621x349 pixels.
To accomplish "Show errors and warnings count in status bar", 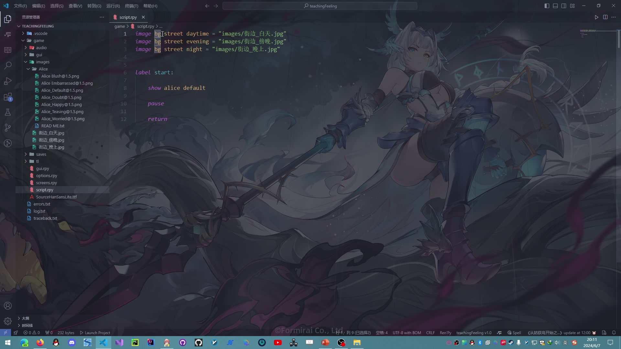I will (x=32, y=333).
